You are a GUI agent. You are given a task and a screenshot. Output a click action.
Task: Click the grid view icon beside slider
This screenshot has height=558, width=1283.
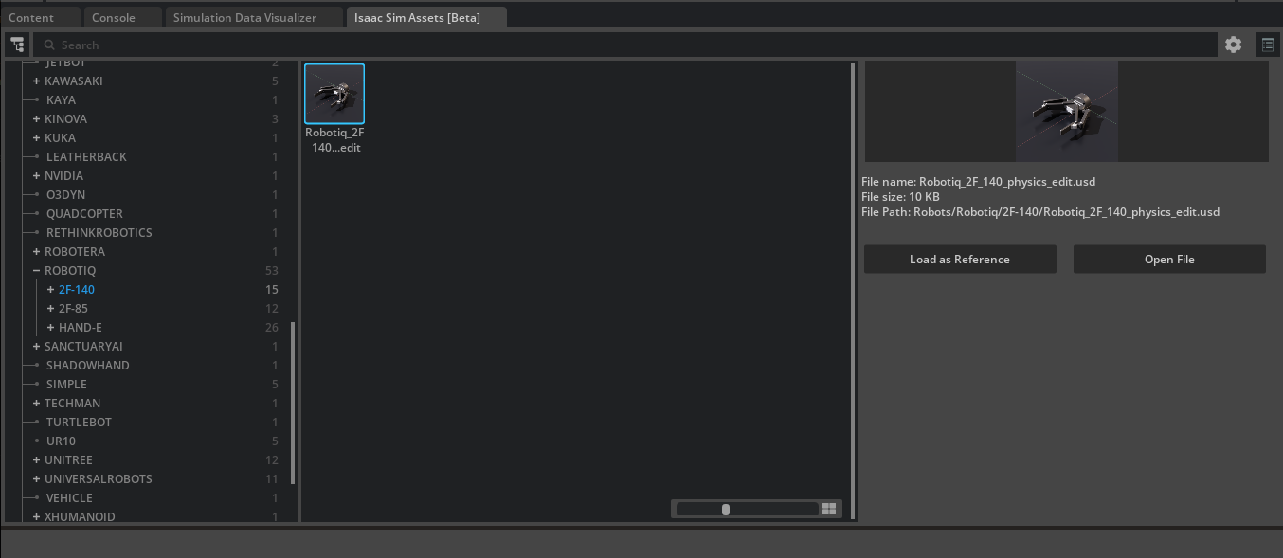pos(829,510)
